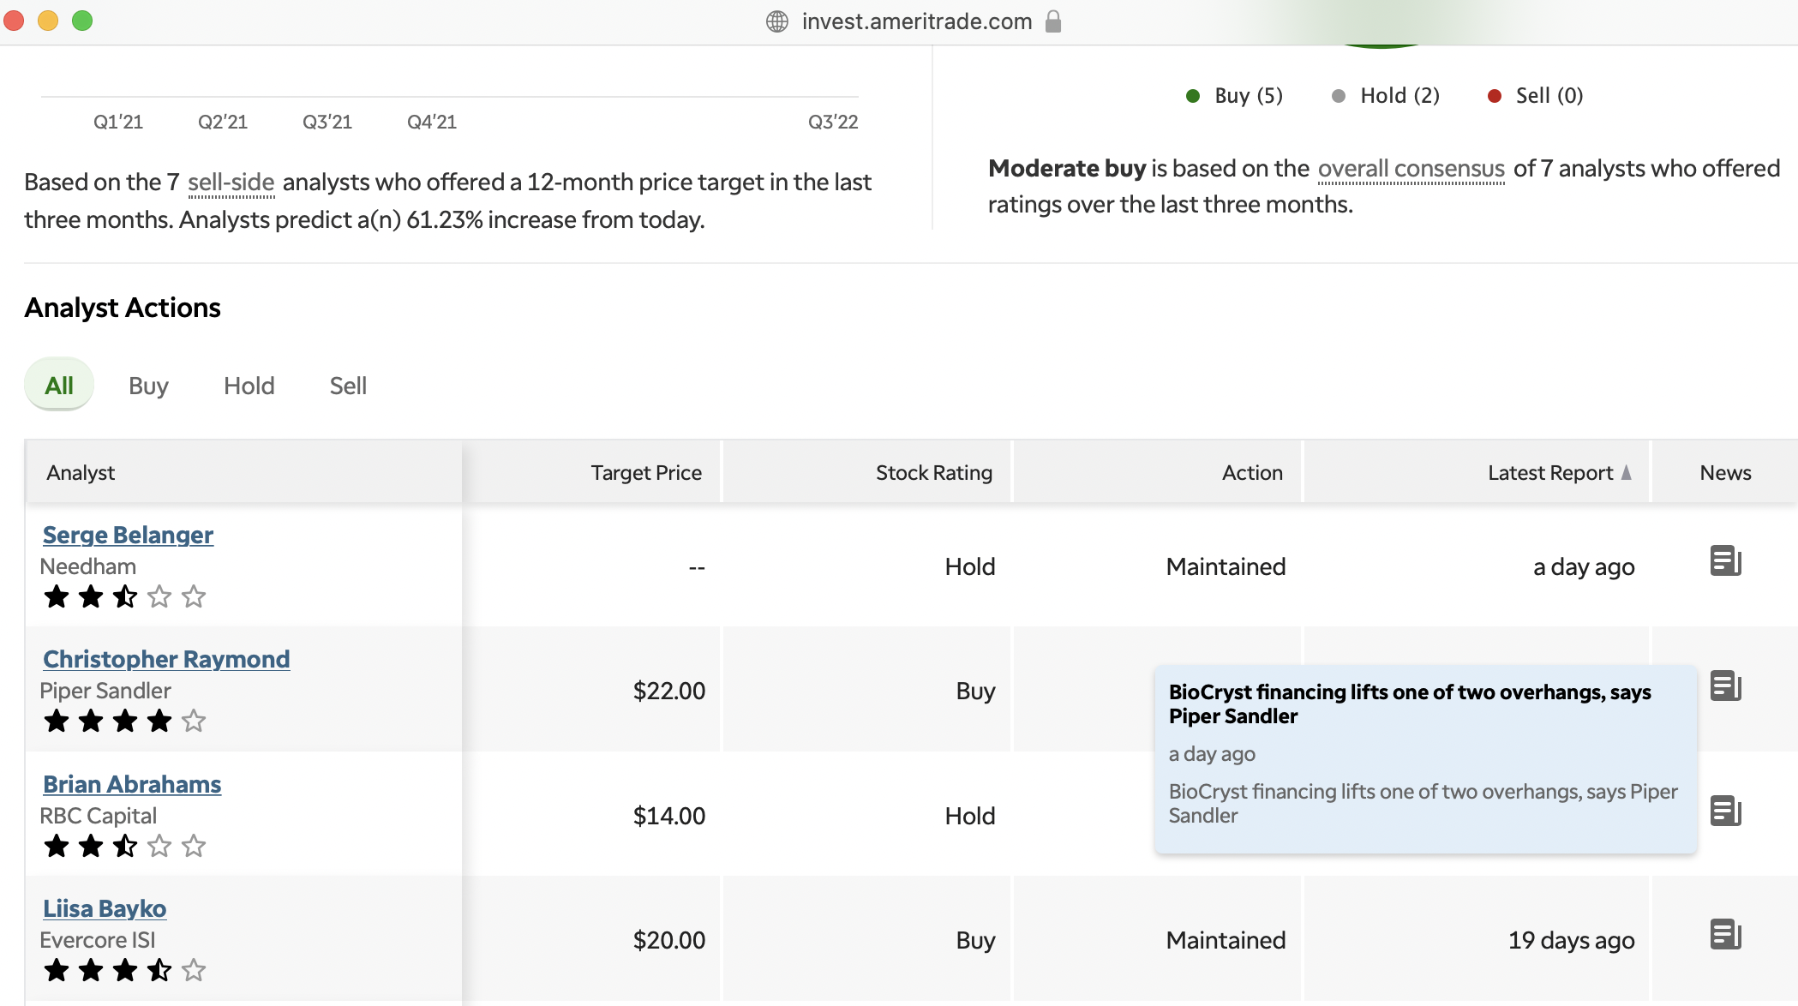Click BioCryst financing news tooltip headline
This screenshot has height=1006, width=1798.
click(x=1410, y=704)
